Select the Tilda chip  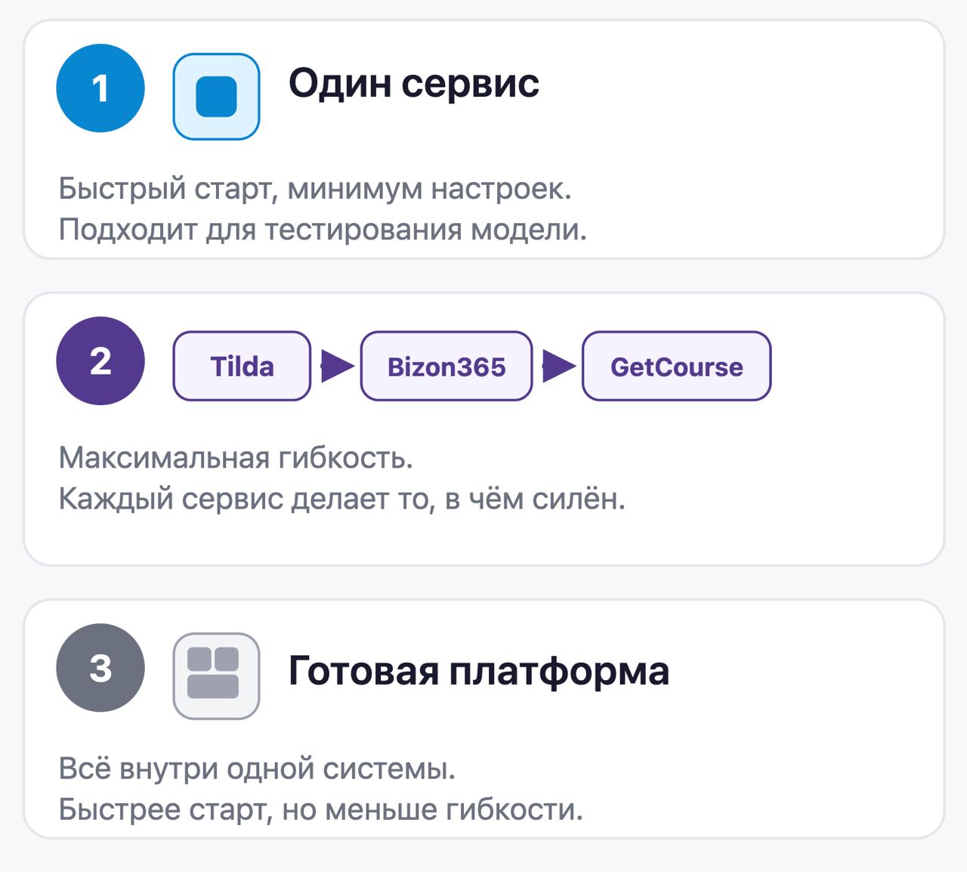(x=242, y=366)
